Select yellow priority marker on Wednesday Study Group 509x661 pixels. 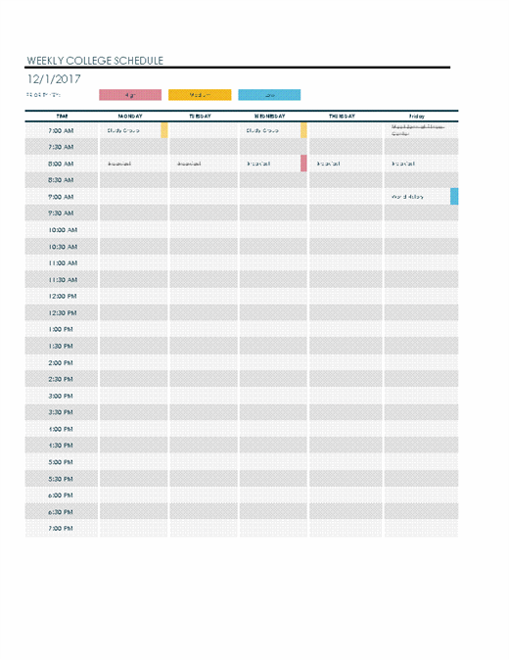(x=303, y=130)
